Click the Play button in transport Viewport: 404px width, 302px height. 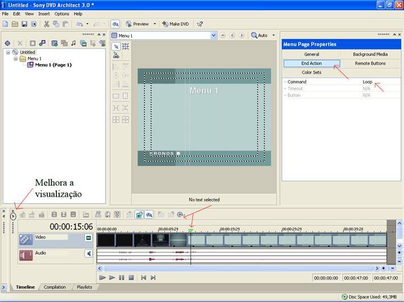(112, 278)
